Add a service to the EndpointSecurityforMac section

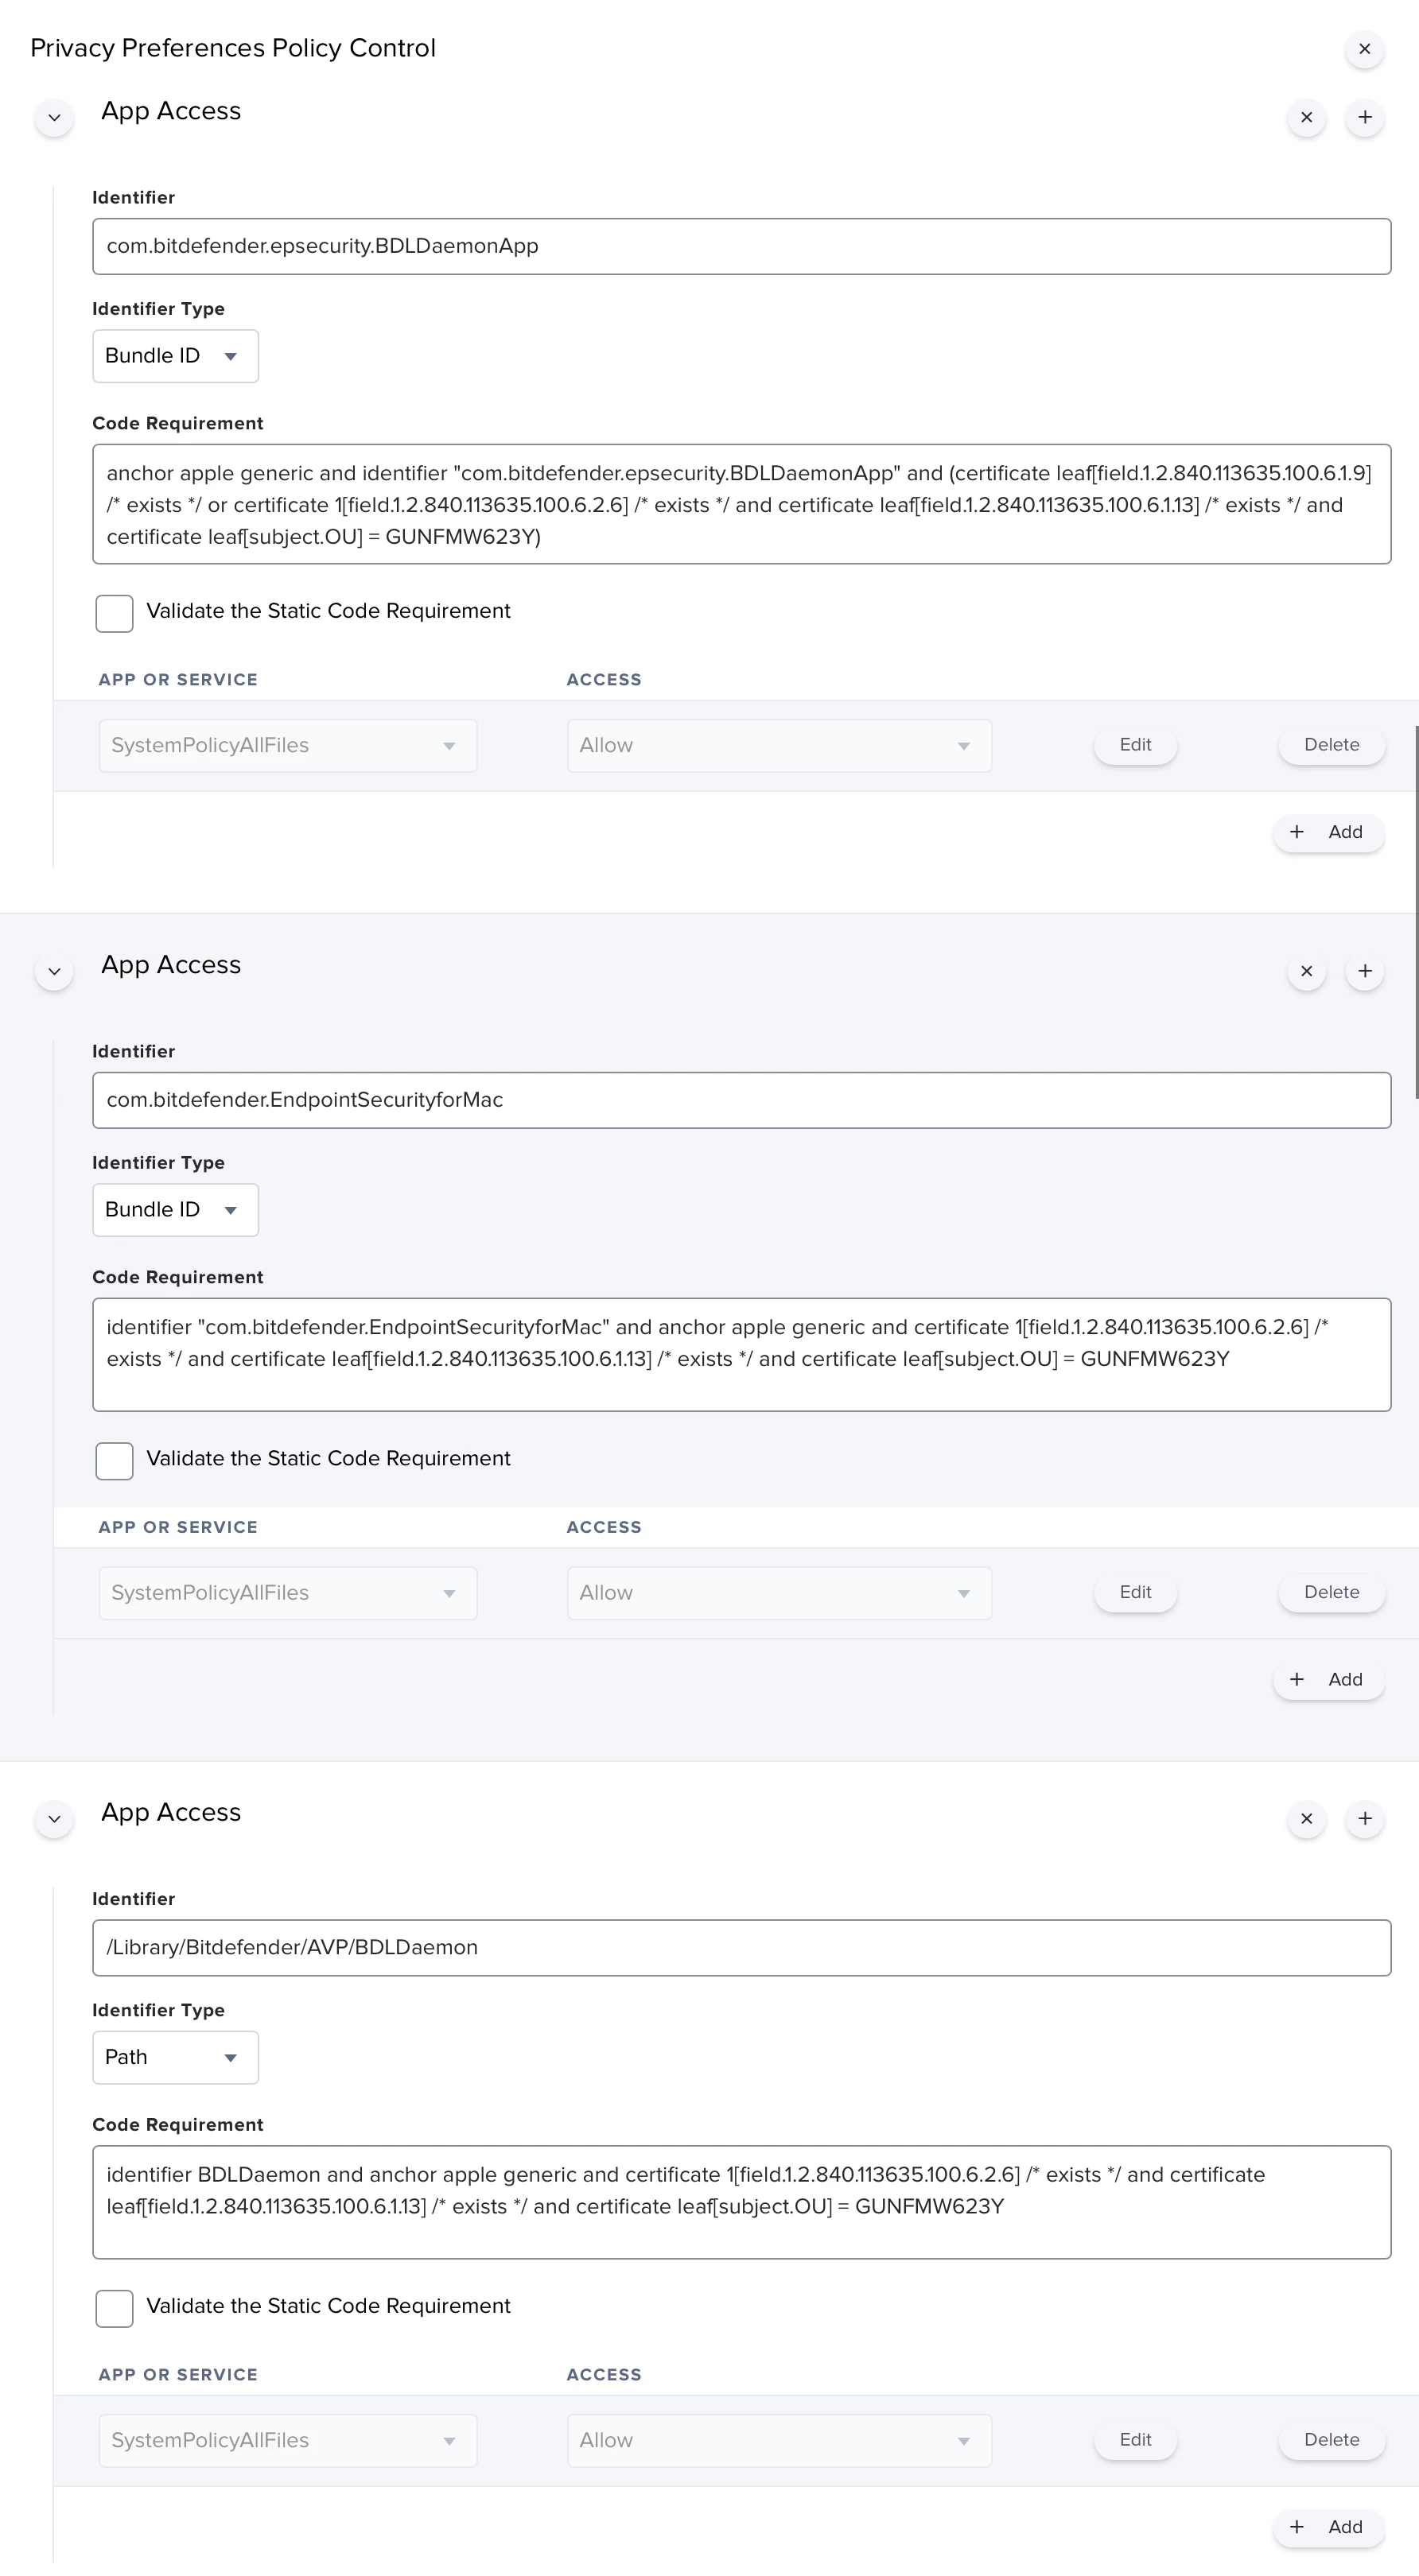point(1328,1679)
